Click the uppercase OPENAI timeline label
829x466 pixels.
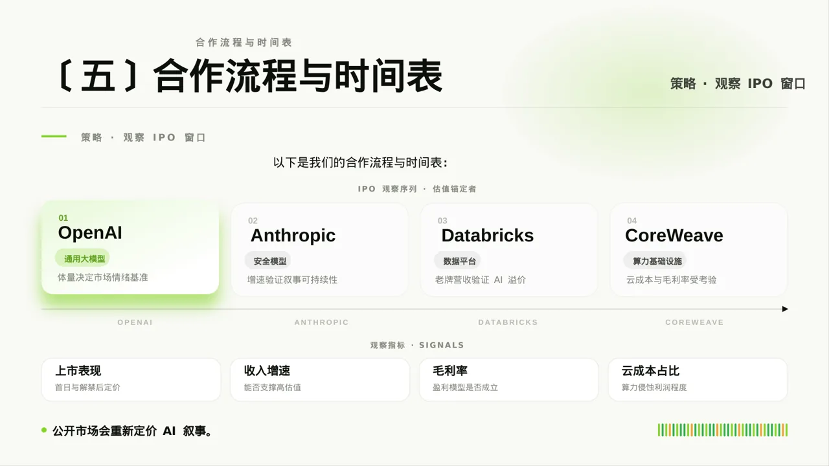coord(135,322)
